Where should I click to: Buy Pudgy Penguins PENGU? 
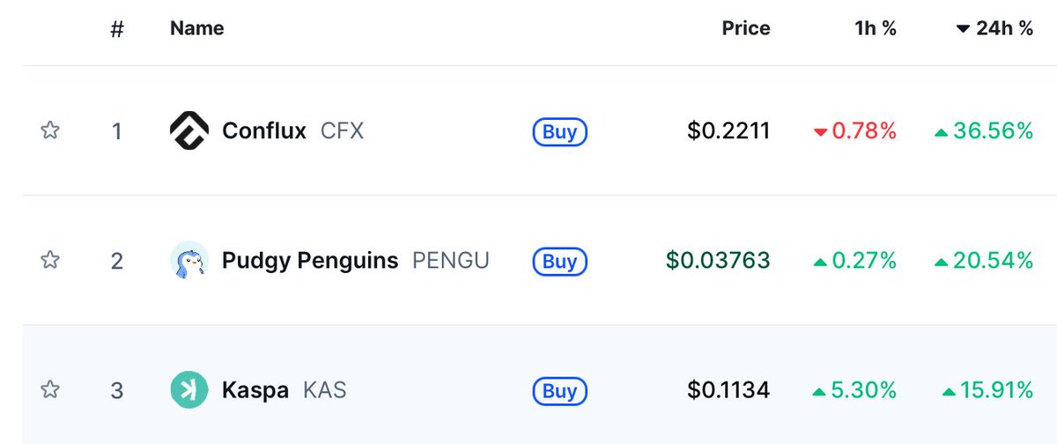click(x=559, y=261)
